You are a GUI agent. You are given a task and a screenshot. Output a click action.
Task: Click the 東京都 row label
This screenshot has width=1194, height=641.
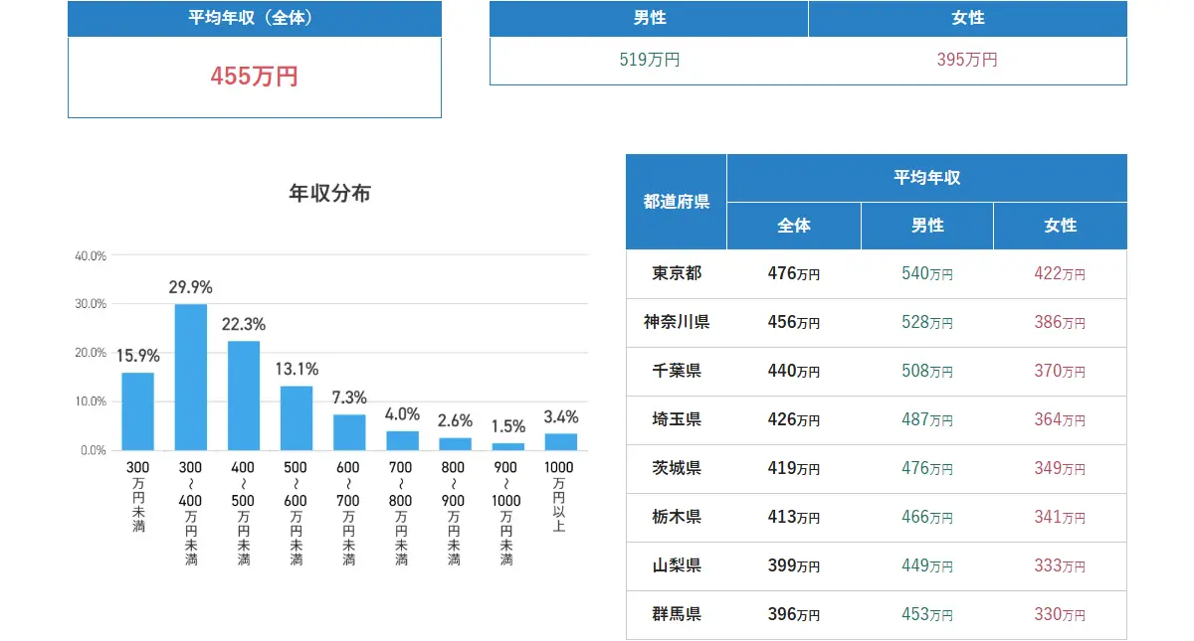(676, 273)
